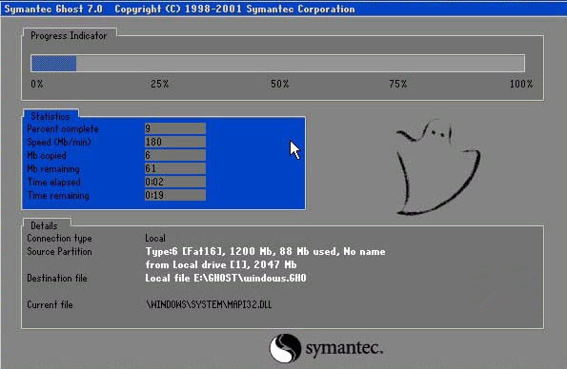Viewport: 567px width, 369px height.
Task: Click the Symantec yin-yang logo icon
Action: click(x=285, y=348)
